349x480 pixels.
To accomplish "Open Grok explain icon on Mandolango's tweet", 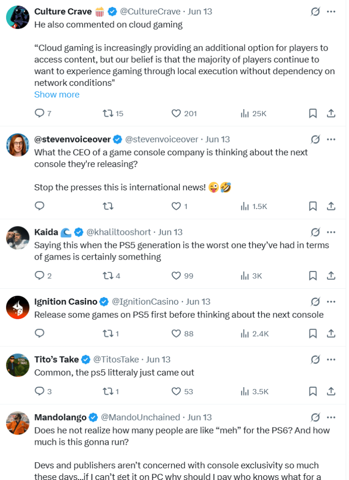I will click(x=315, y=417).
